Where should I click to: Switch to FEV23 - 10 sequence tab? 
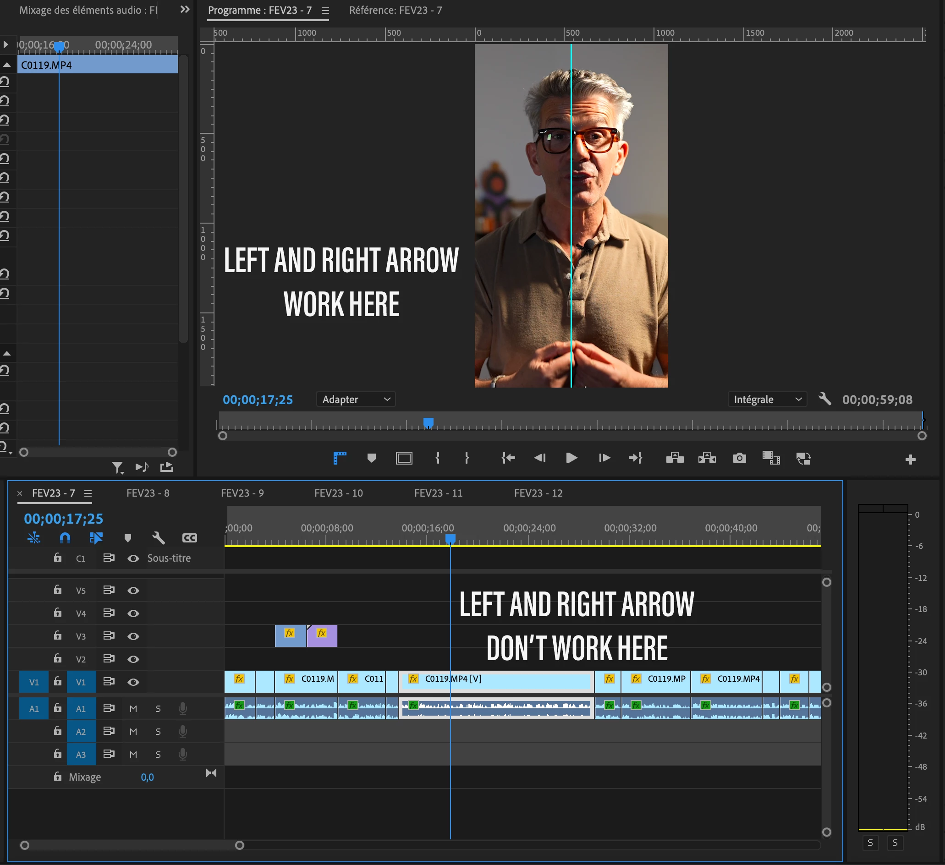coord(338,493)
